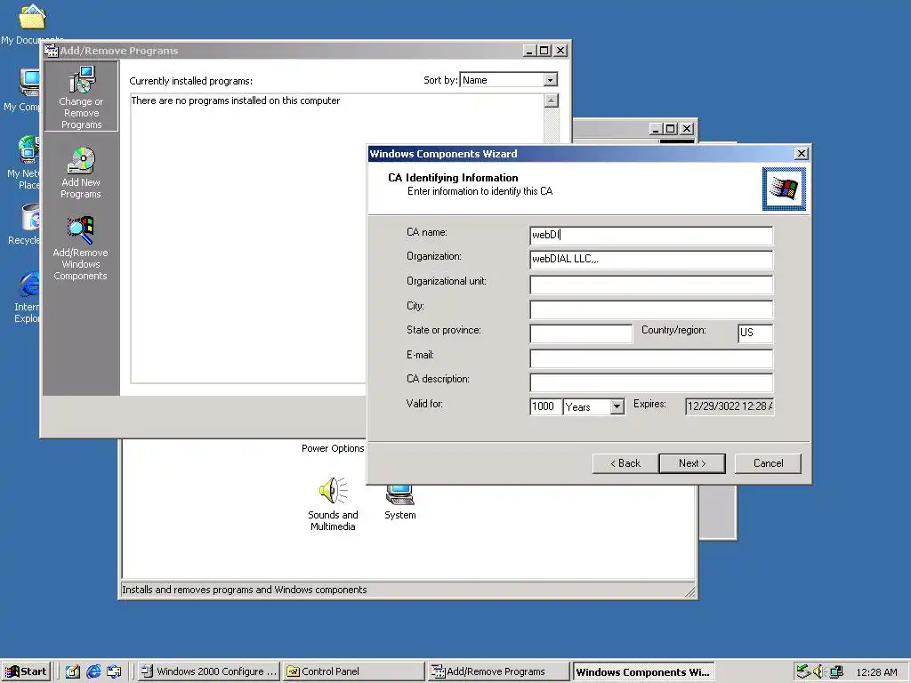Click the Valid for number field

coord(545,406)
